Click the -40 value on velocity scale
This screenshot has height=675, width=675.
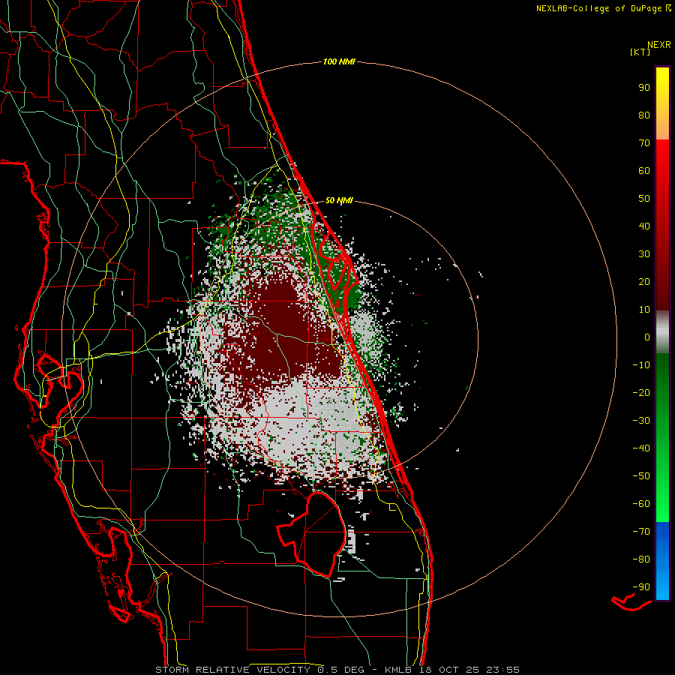click(x=641, y=448)
